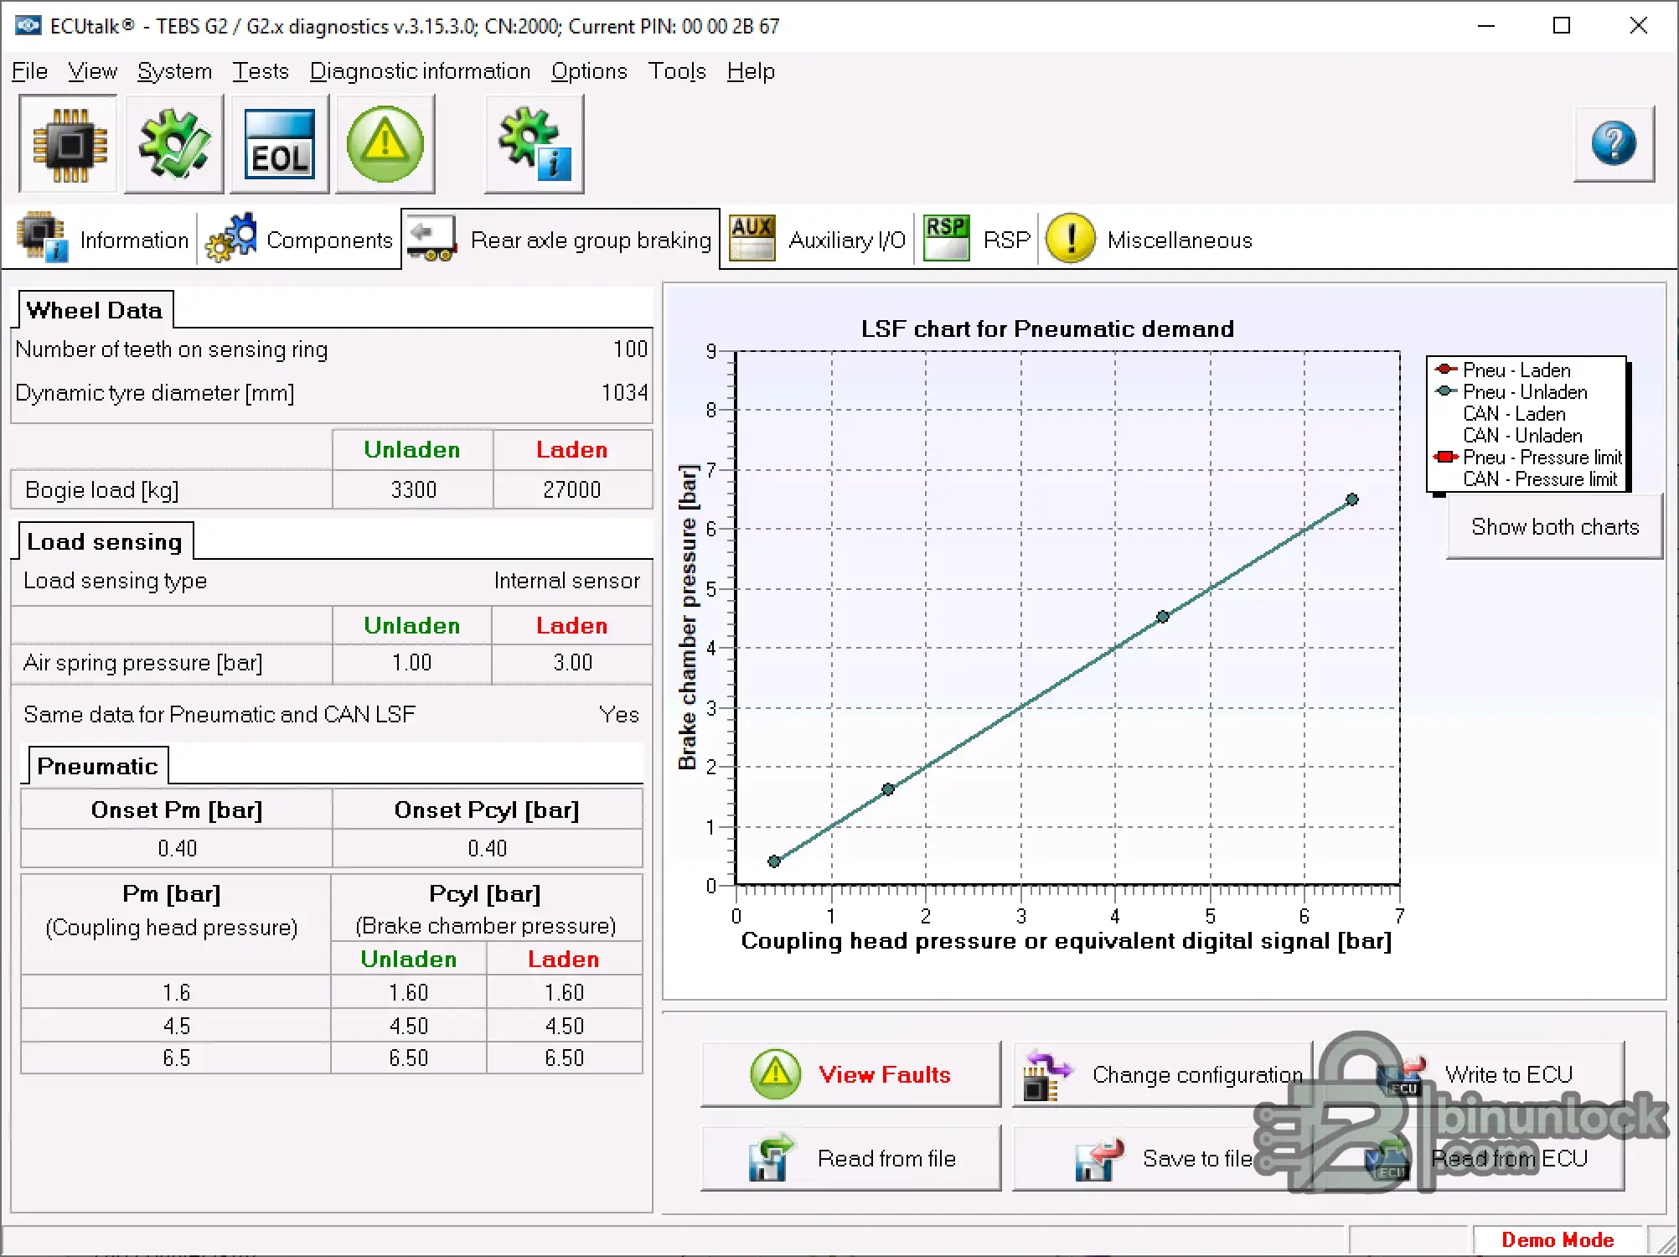Click the Internal sensor load sensing value
1679x1257 pixels.
(x=566, y=581)
